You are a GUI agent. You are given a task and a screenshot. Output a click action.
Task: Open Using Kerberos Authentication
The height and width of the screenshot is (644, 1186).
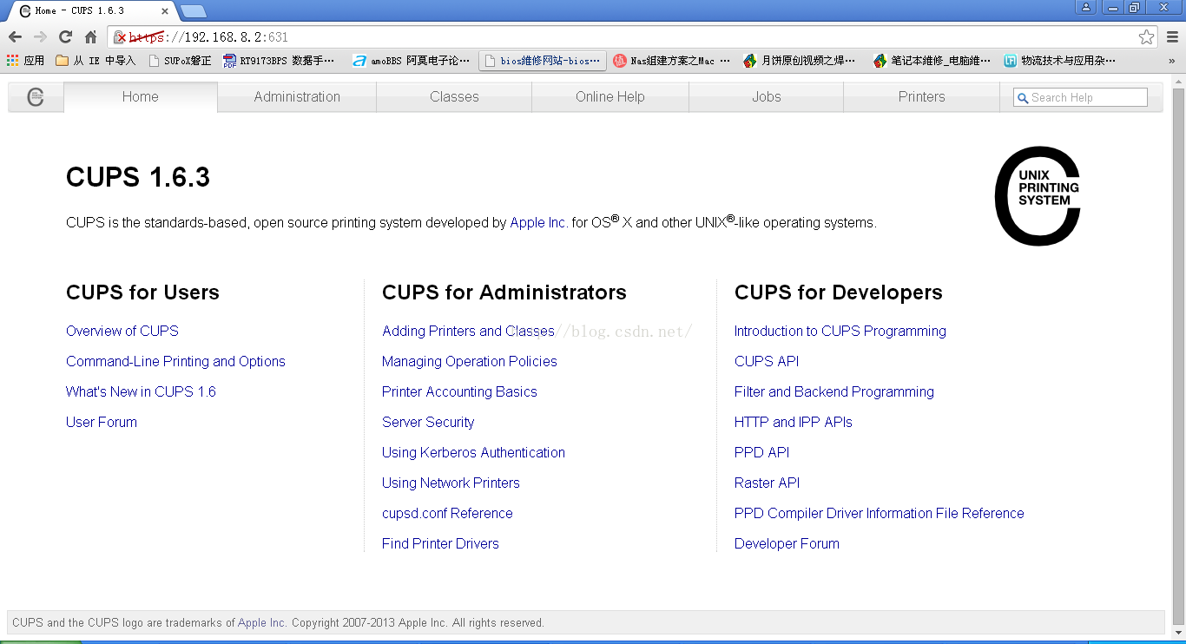473,452
